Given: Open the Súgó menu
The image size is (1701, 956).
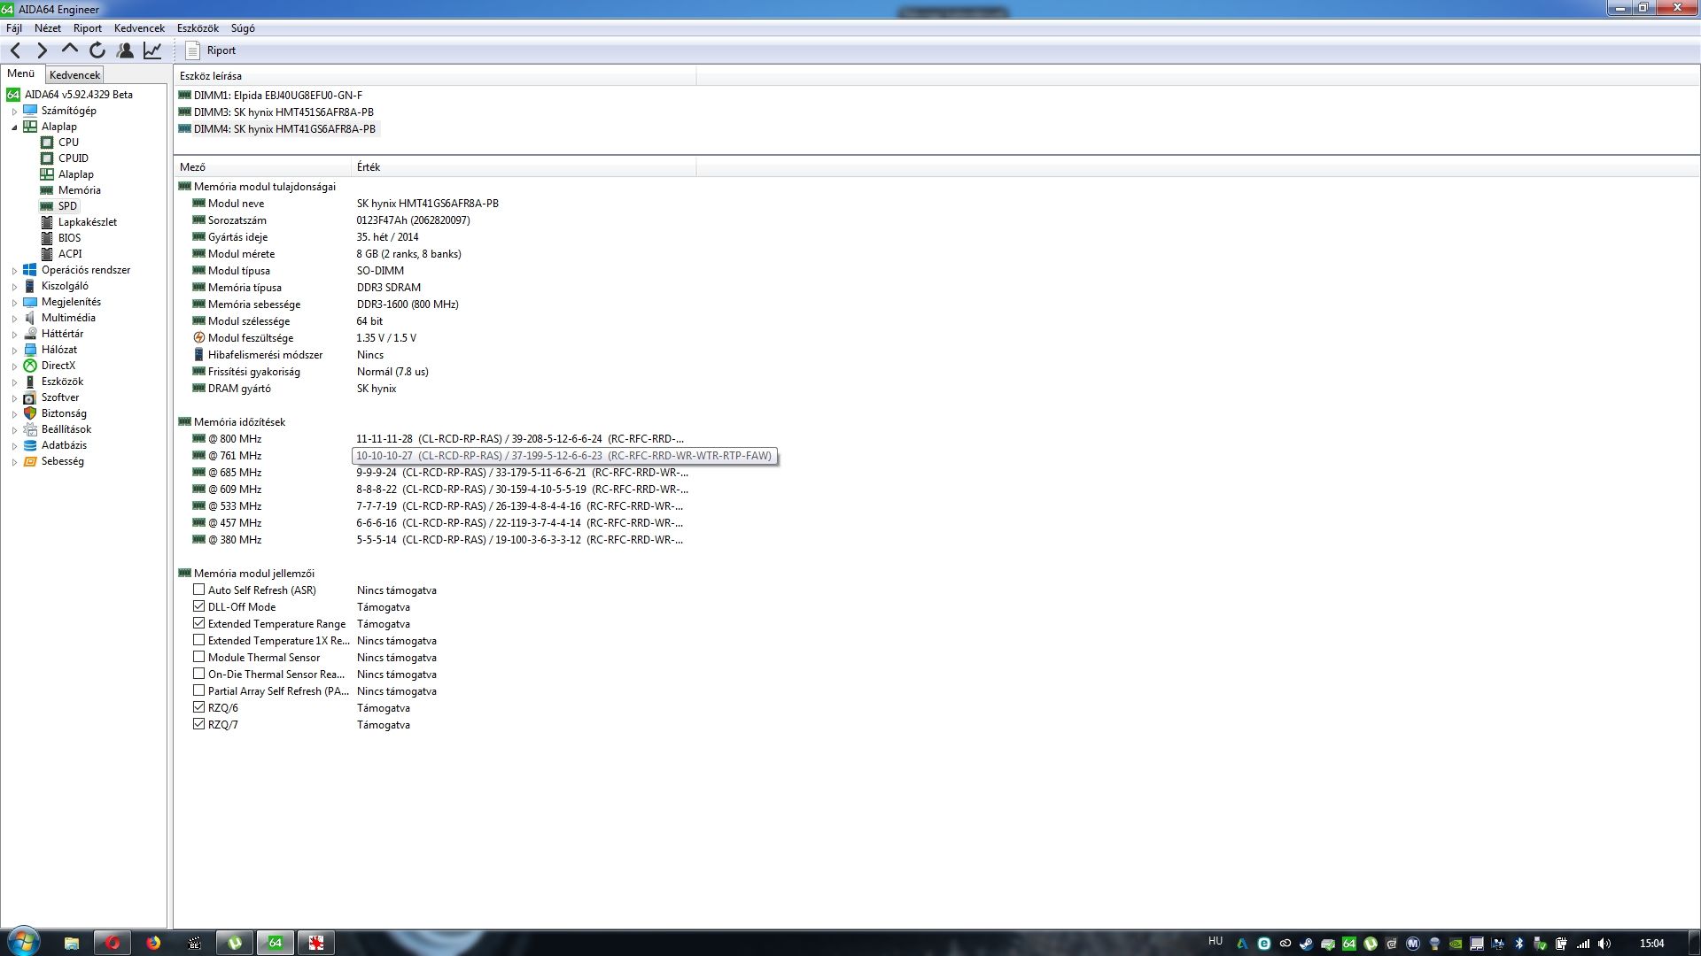Looking at the screenshot, I should click(243, 27).
